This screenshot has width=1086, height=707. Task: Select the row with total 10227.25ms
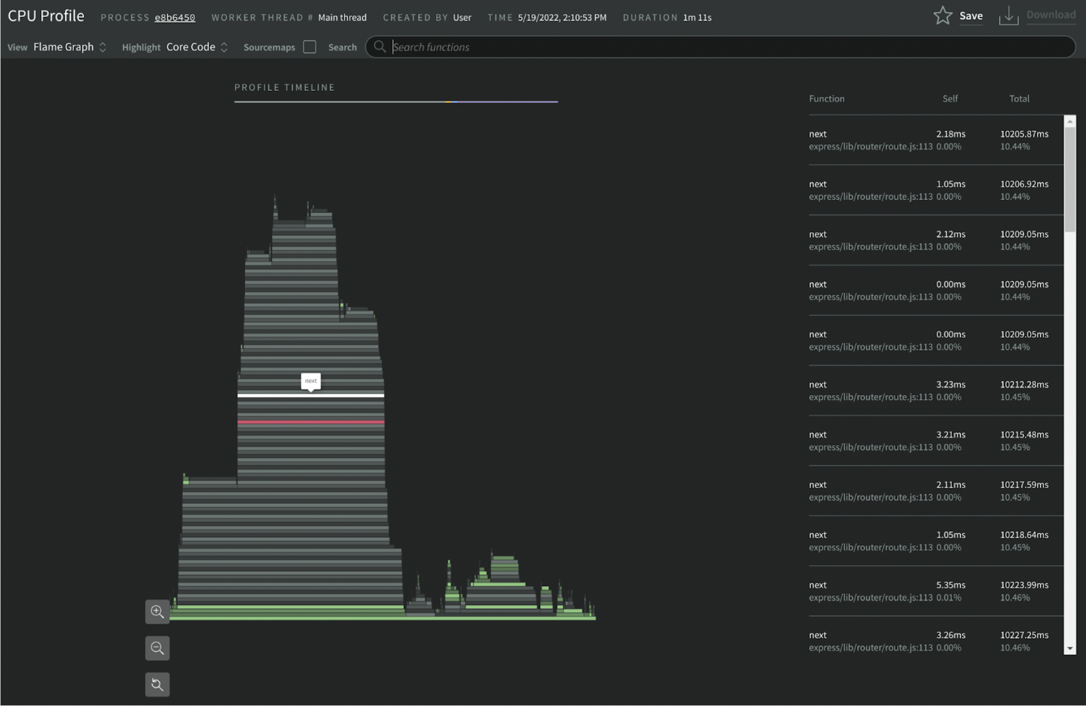pos(936,637)
